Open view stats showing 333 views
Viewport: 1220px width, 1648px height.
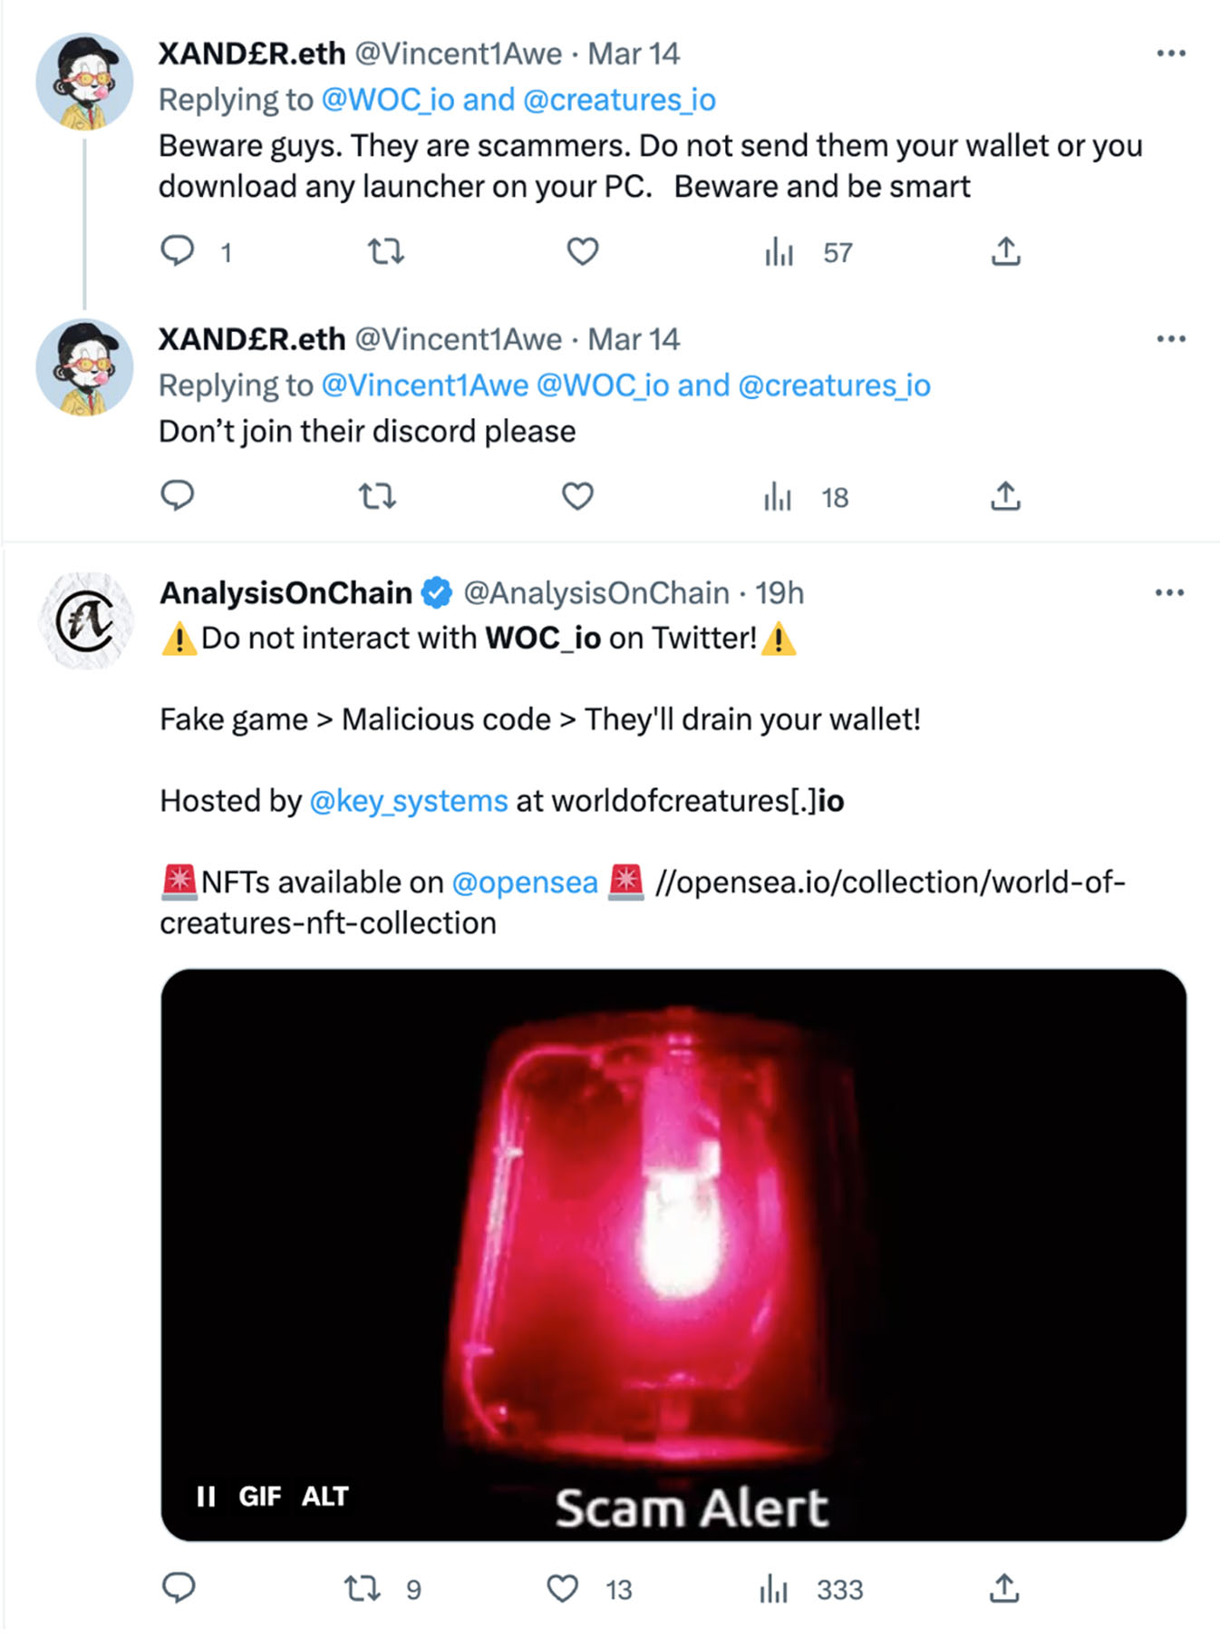774,1588
